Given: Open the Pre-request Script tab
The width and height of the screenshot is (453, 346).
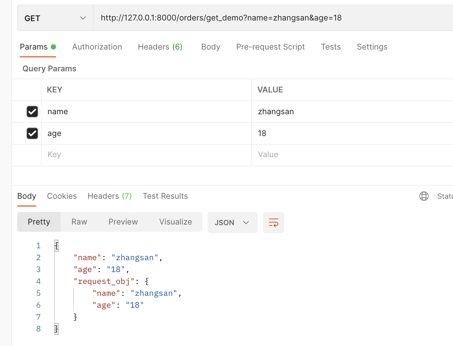Looking at the screenshot, I should [x=270, y=47].
